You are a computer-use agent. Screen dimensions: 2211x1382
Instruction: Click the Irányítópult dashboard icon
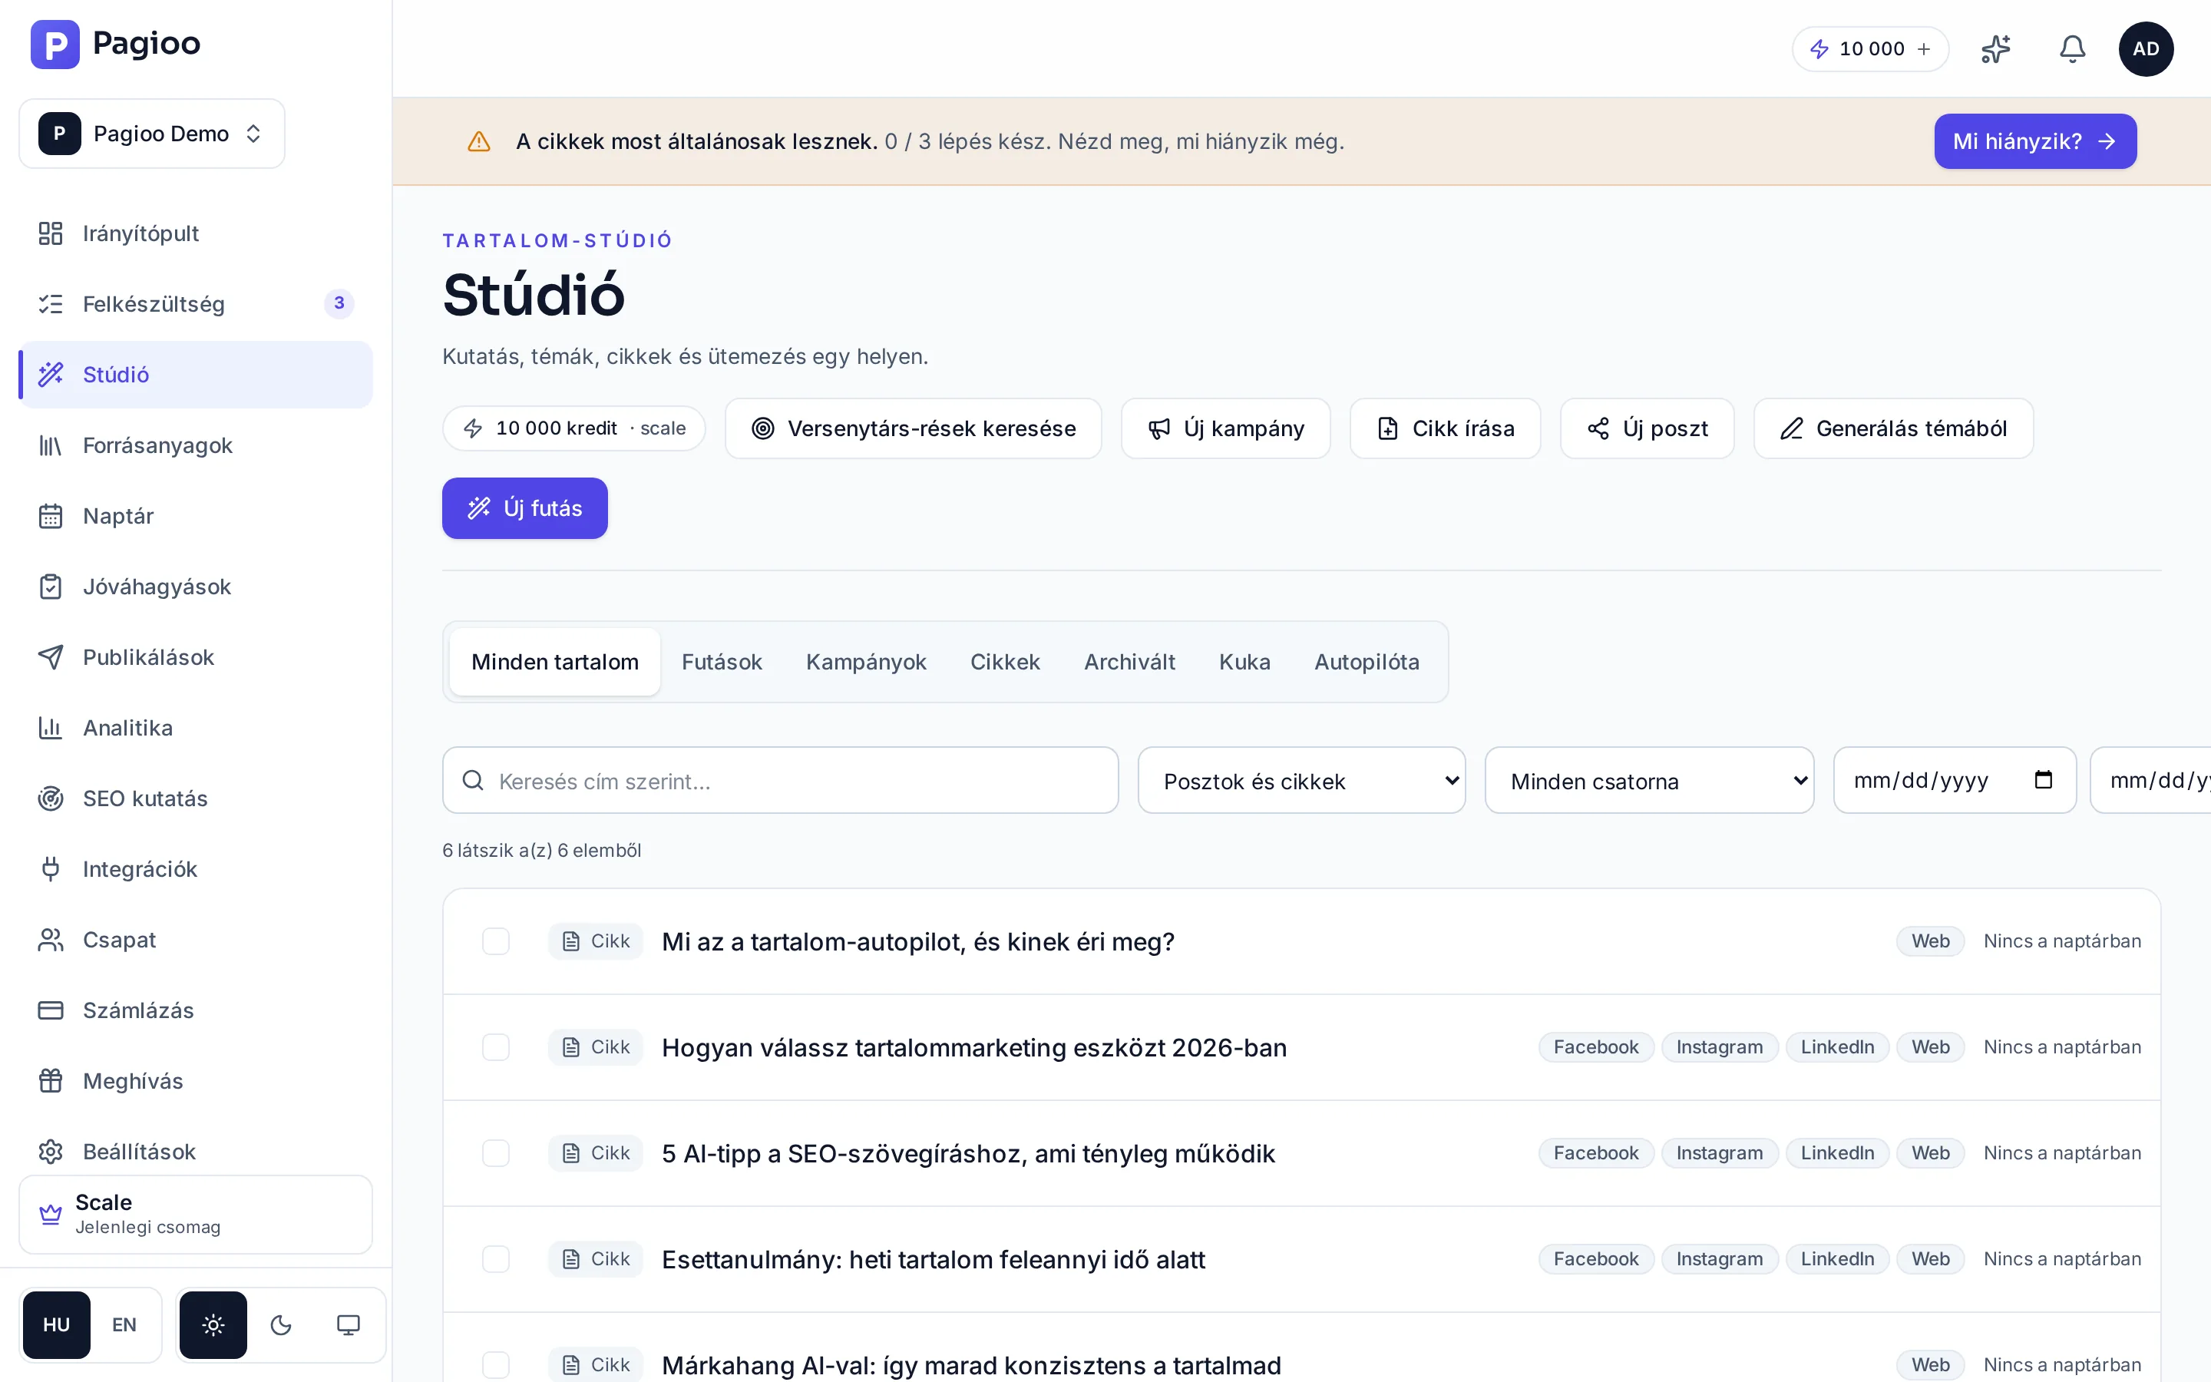click(x=50, y=233)
